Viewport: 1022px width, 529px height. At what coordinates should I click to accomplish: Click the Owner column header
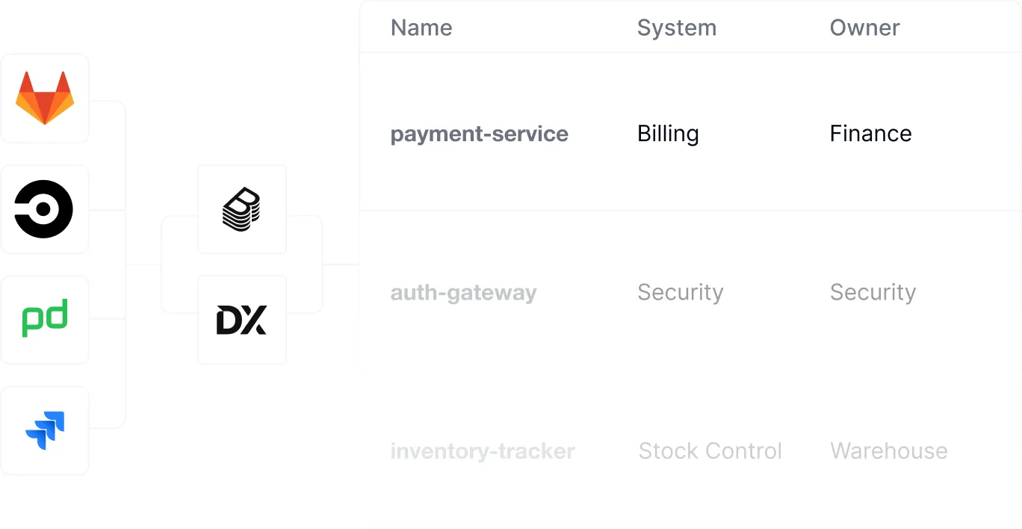pos(864,28)
